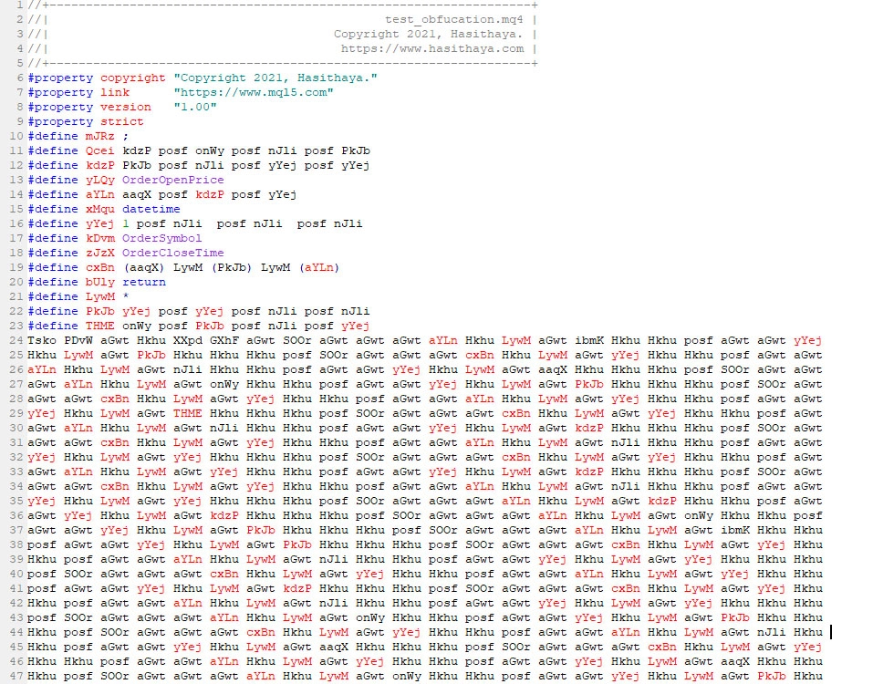
Task: Click the token ibmK on line 24
Action: coord(589,340)
